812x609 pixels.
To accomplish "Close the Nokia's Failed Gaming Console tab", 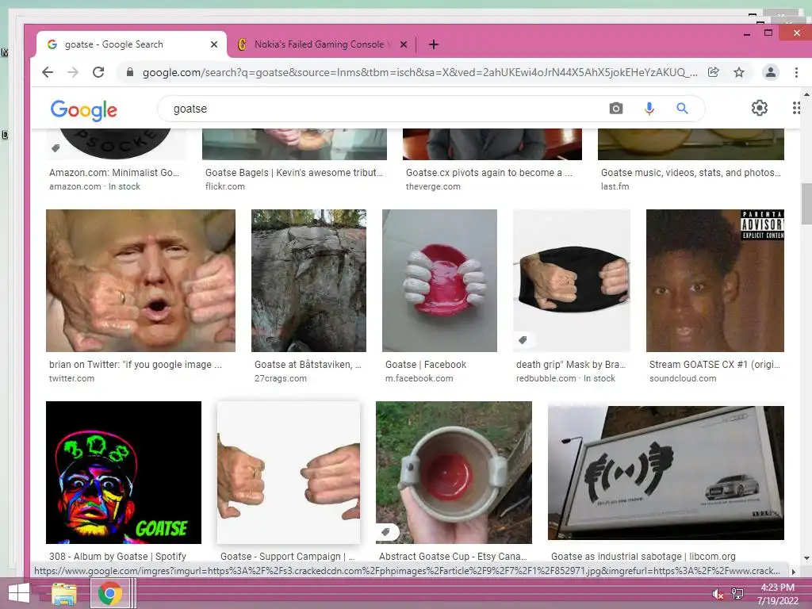I will pyautogui.click(x=404, y=44).
